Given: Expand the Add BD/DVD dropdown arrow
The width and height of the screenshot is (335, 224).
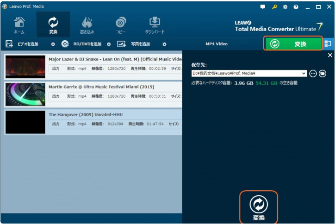Looking at the screenshot, I should tap(109, 44).
